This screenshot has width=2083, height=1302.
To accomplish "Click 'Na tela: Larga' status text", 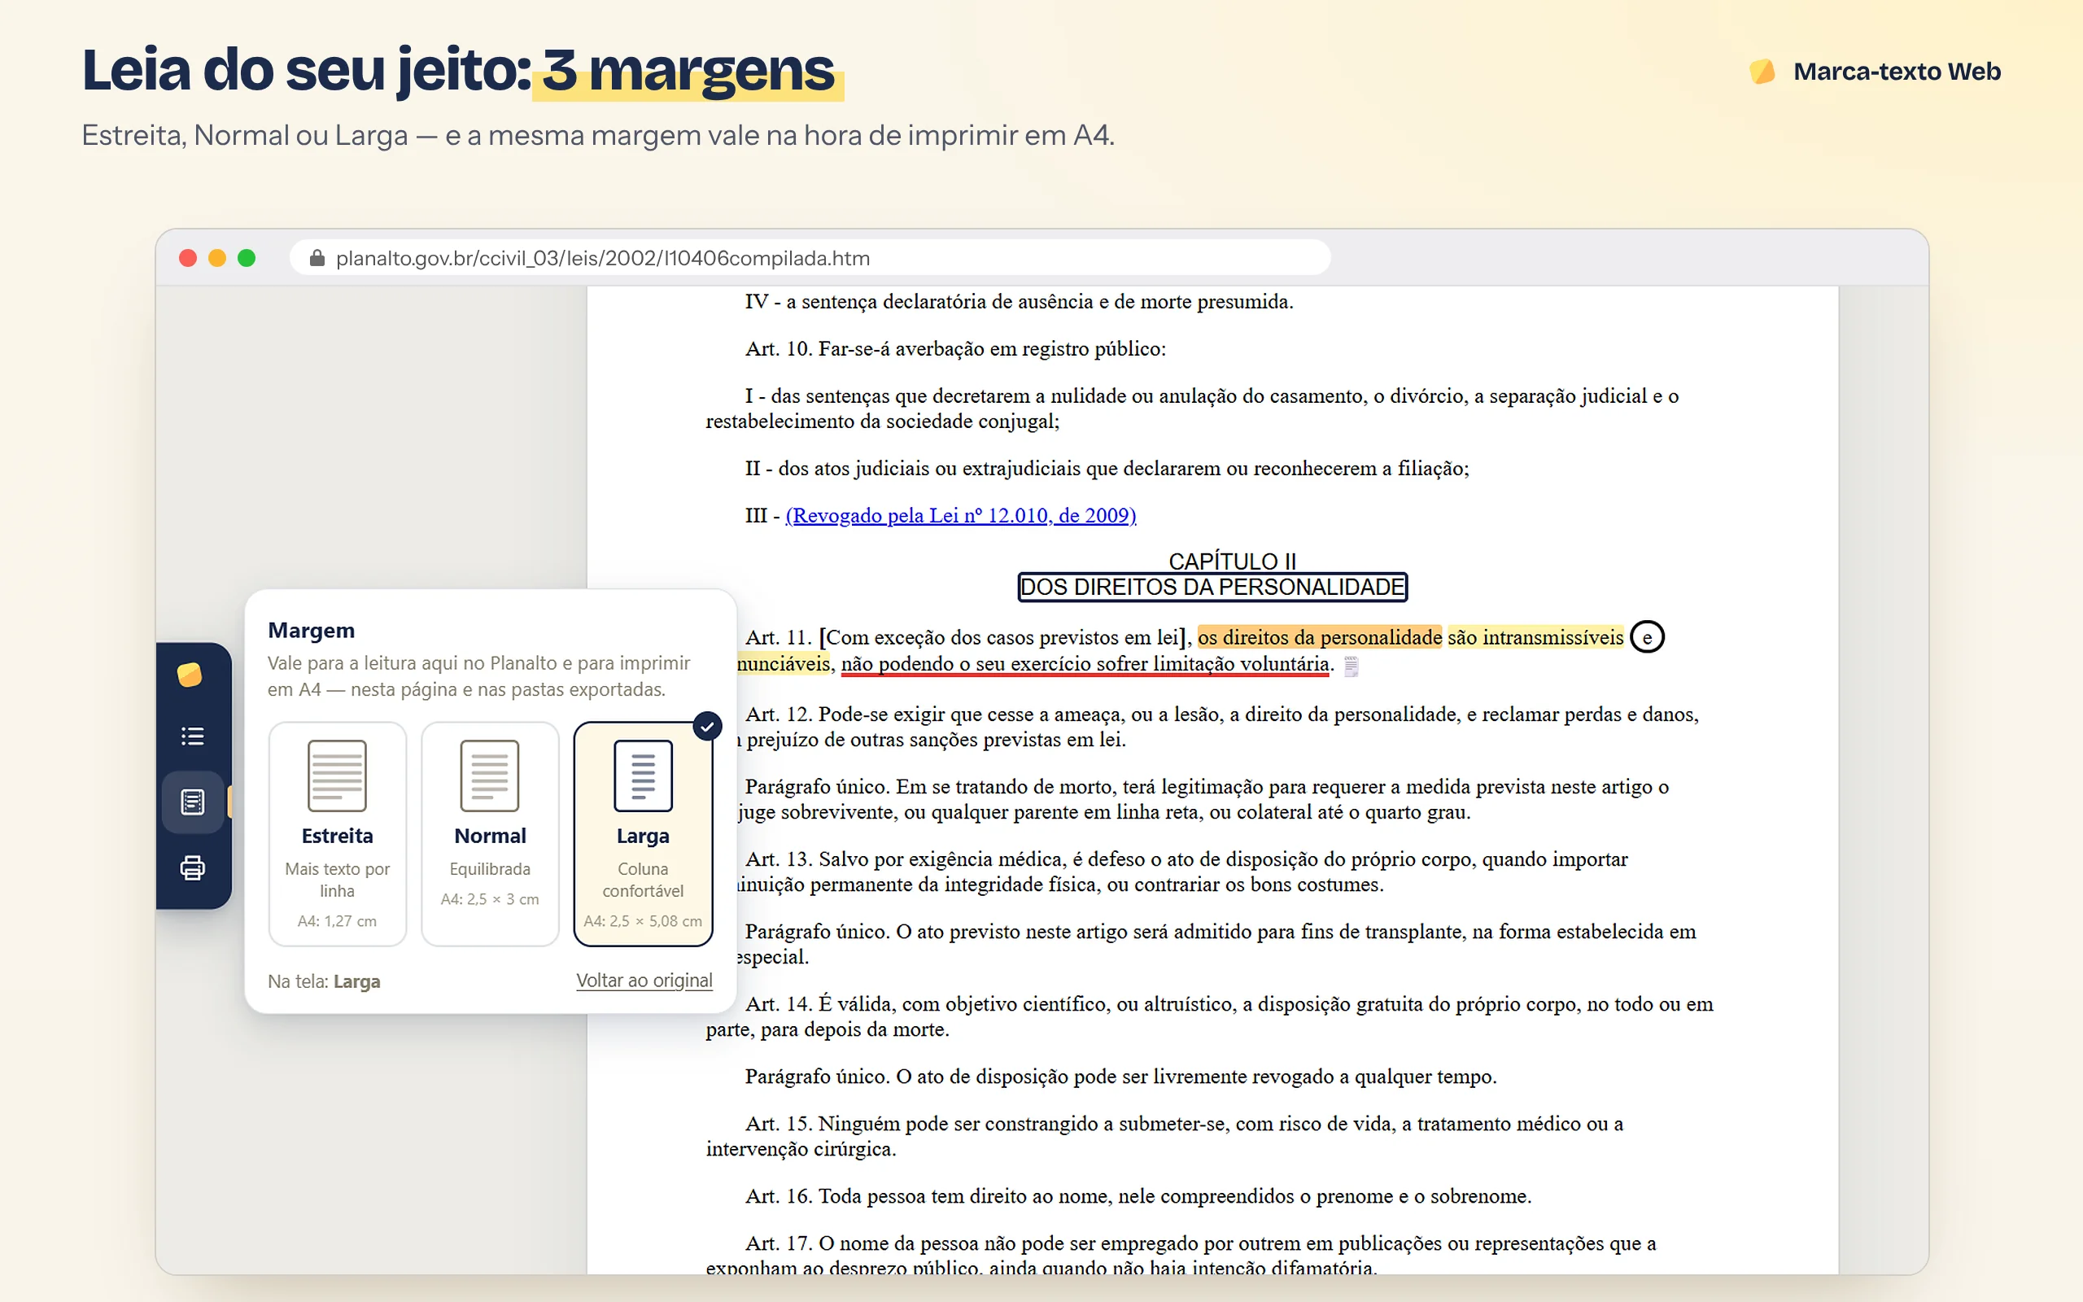I will click(x=324, y=981).
